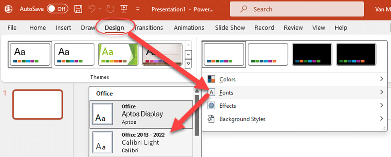
Task: Apply the second white theme thumbnail
Action: 74,54
